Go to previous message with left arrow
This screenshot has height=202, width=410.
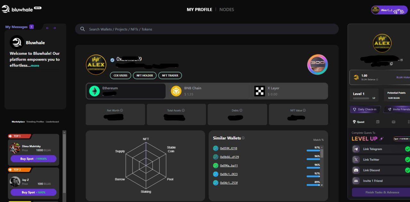(x=47, y=28)
